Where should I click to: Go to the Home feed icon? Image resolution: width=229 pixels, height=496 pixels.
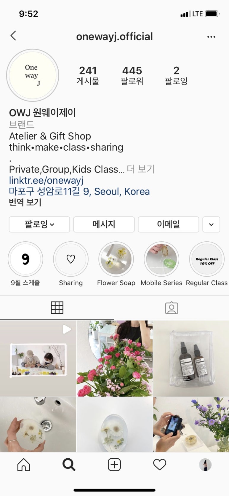(24, 465)
